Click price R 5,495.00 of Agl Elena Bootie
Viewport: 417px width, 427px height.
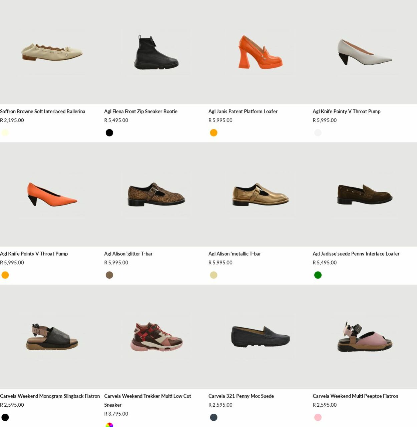point(116,120)
